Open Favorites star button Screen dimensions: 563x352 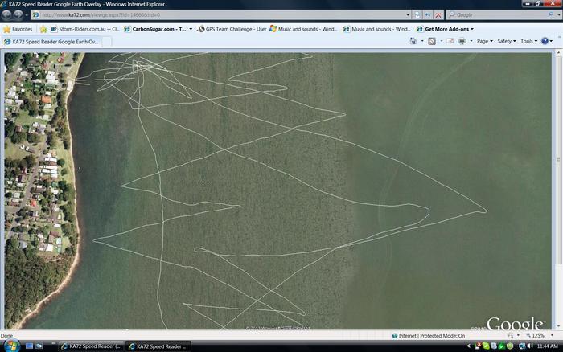(x=18, y=29)
